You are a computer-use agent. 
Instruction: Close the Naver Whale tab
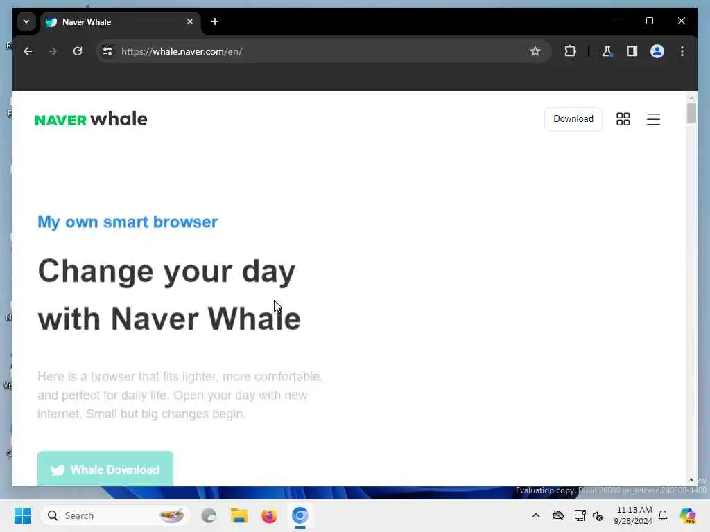coord(190,21)
